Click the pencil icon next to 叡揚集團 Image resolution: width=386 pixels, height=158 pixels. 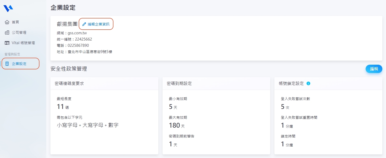(84, 24)
